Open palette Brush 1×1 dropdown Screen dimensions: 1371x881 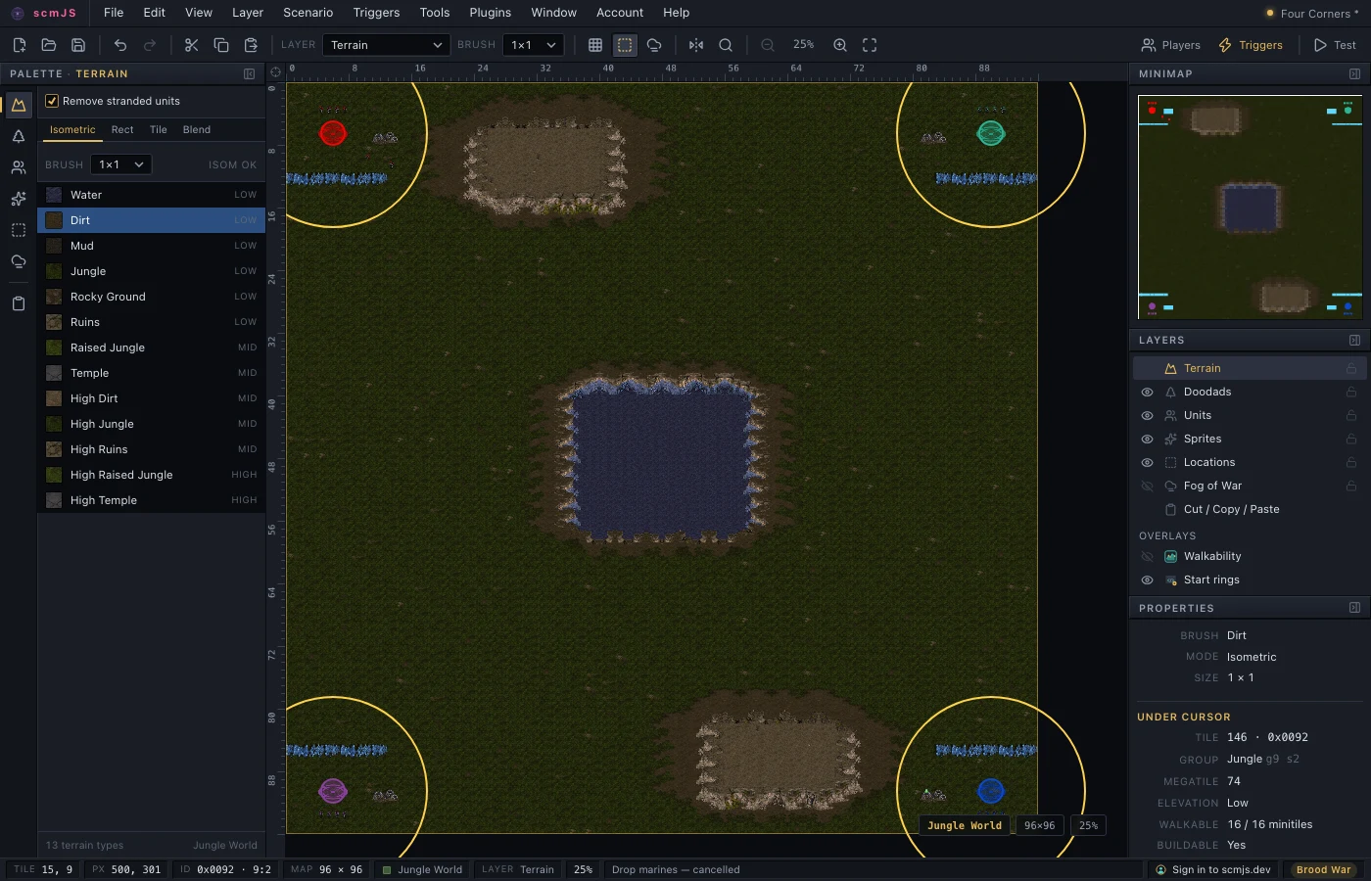pos(121,164)
